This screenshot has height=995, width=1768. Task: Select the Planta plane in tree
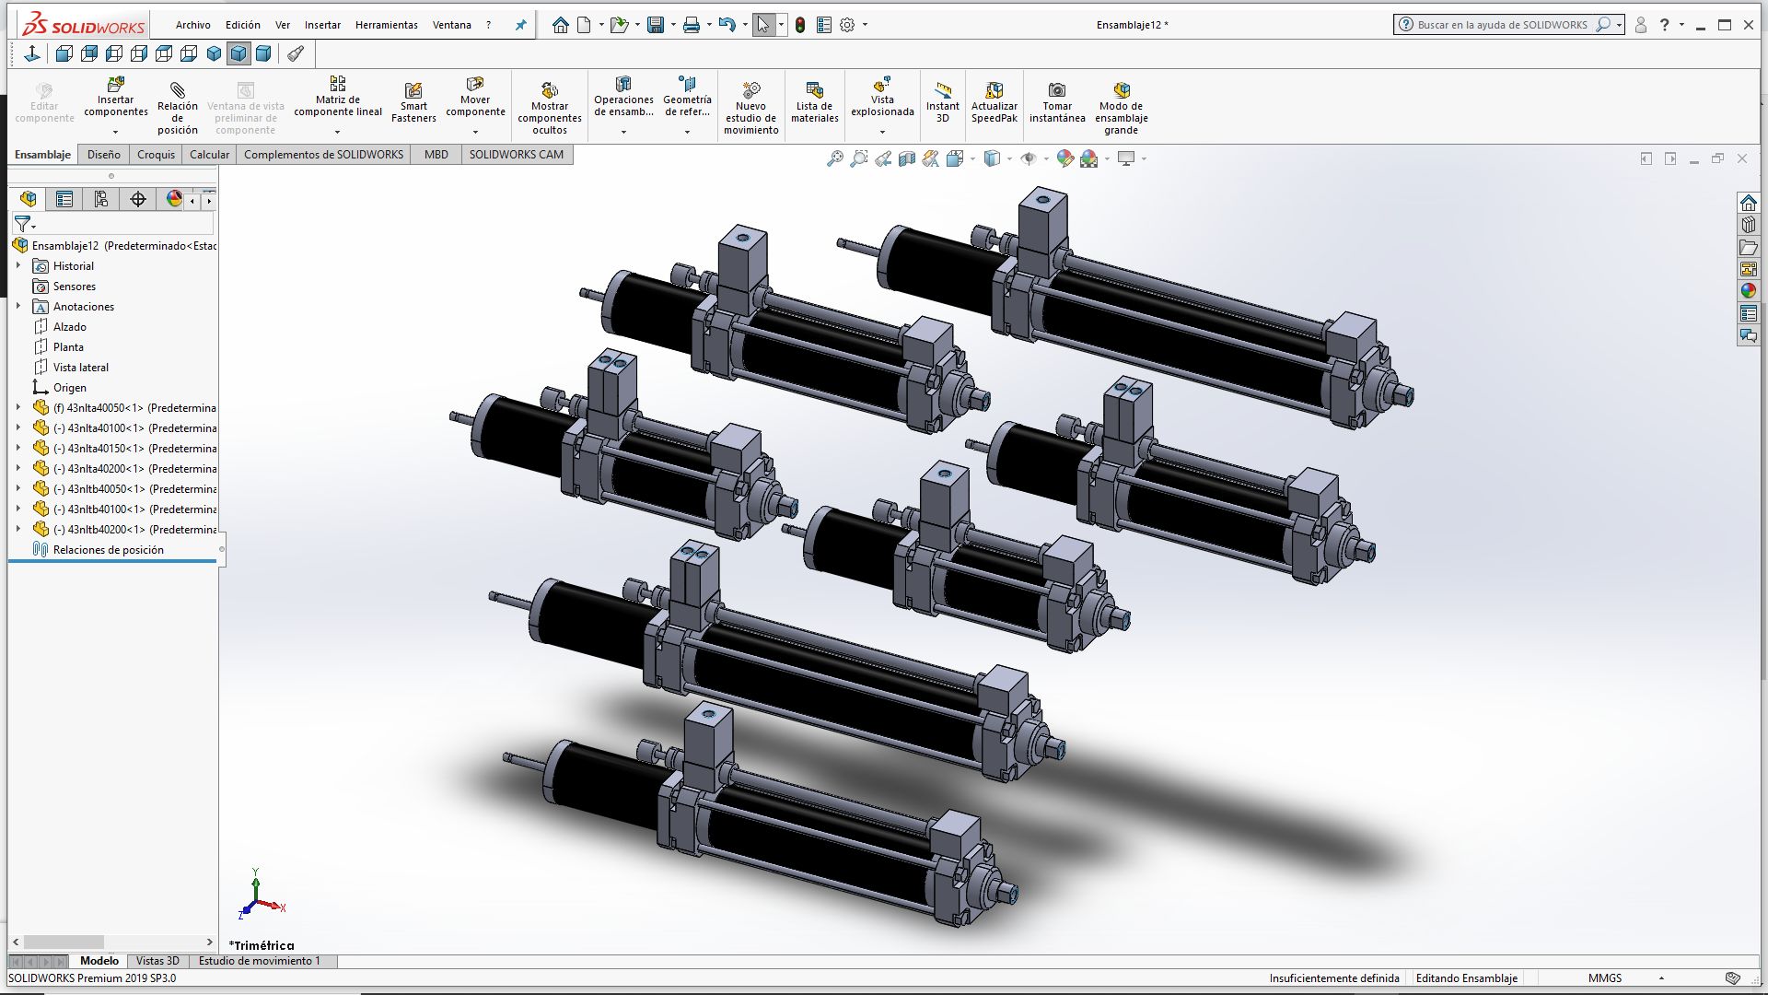tap(68, 347)
